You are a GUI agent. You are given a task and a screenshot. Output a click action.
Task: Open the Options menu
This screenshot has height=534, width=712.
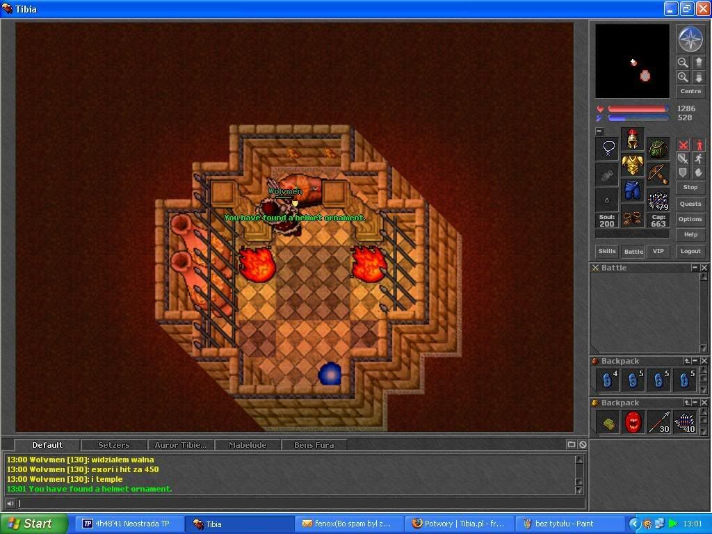coord(690,219)
